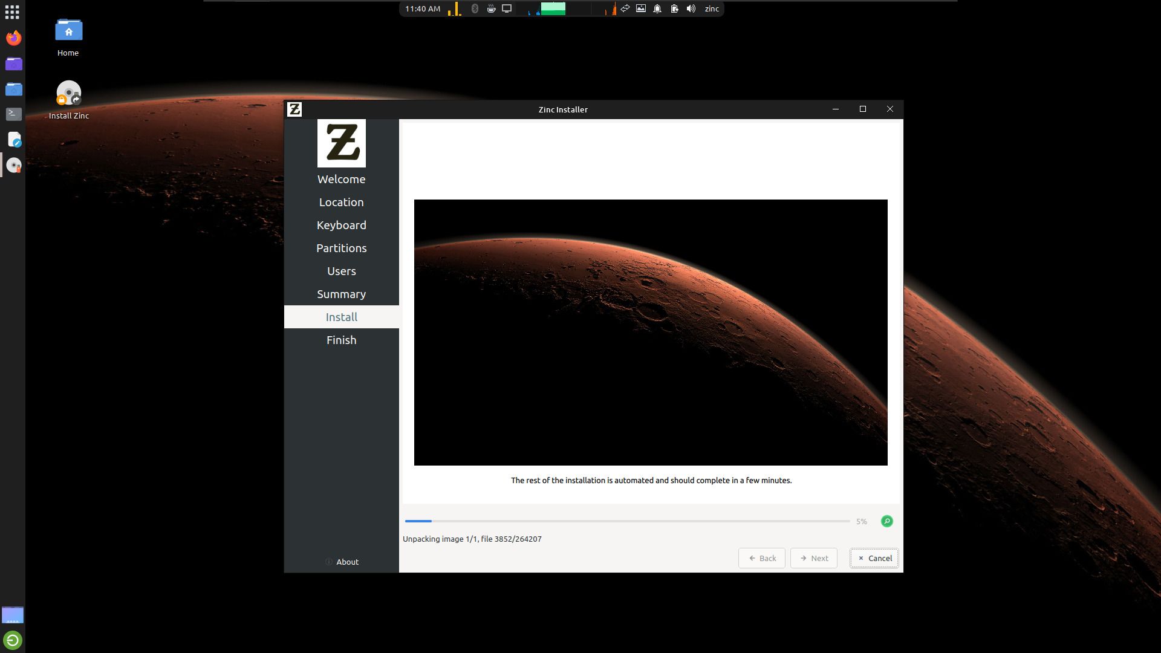This screenshot has height=653, width=1161.
Task: Click the network/wifi icon in taskbar
Action: coord(625,9)
